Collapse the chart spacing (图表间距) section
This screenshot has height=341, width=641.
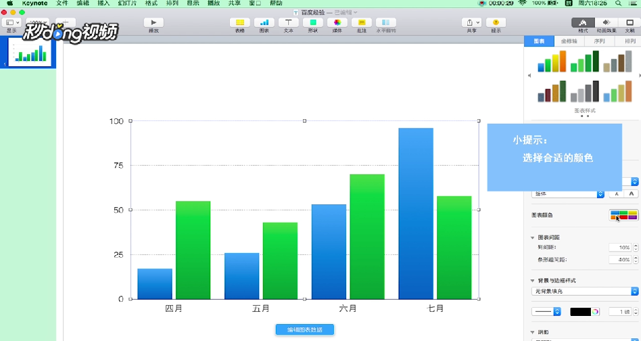(533, 237)
